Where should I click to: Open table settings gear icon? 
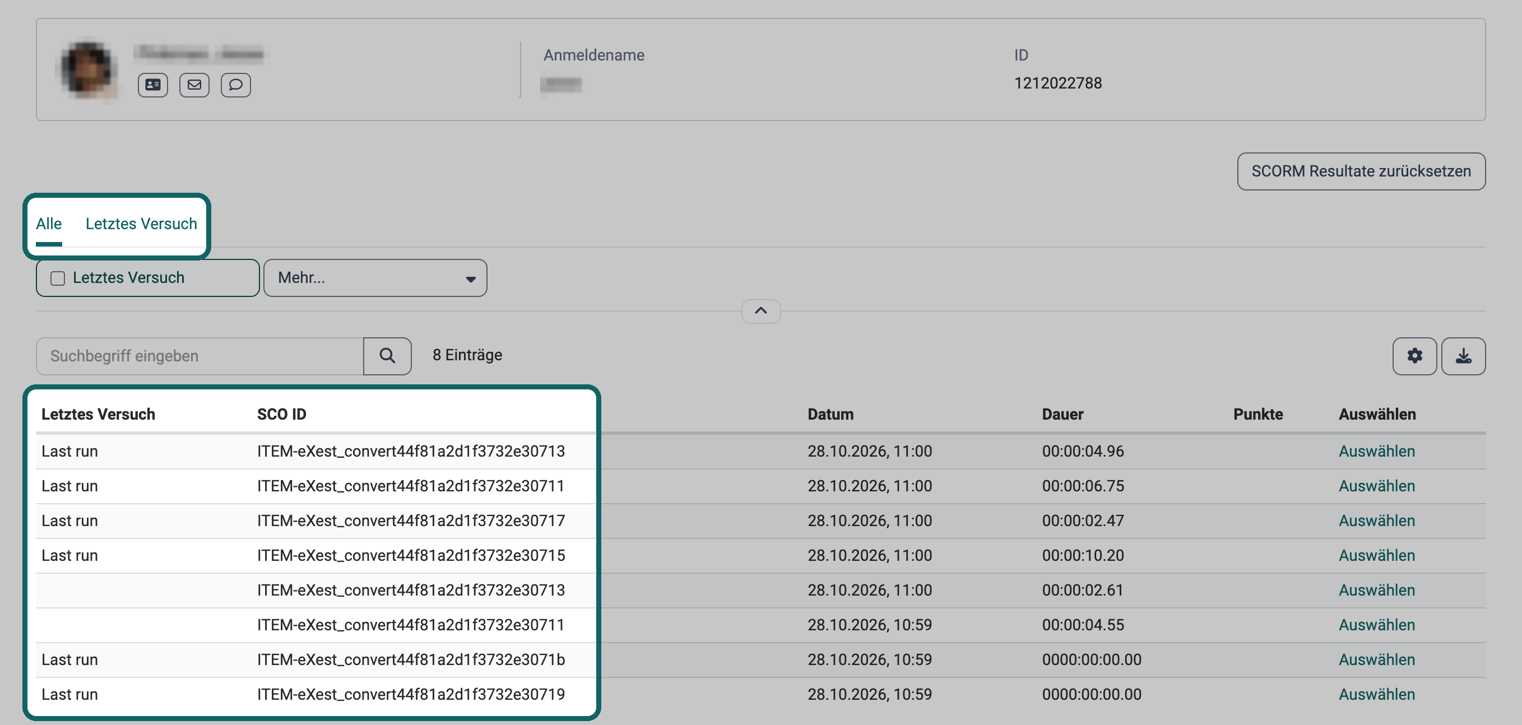[1414, 356]
